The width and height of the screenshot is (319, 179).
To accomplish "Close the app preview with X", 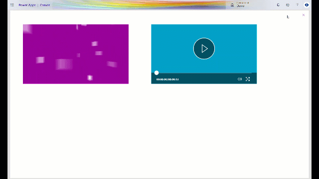I will click(304, 15).
